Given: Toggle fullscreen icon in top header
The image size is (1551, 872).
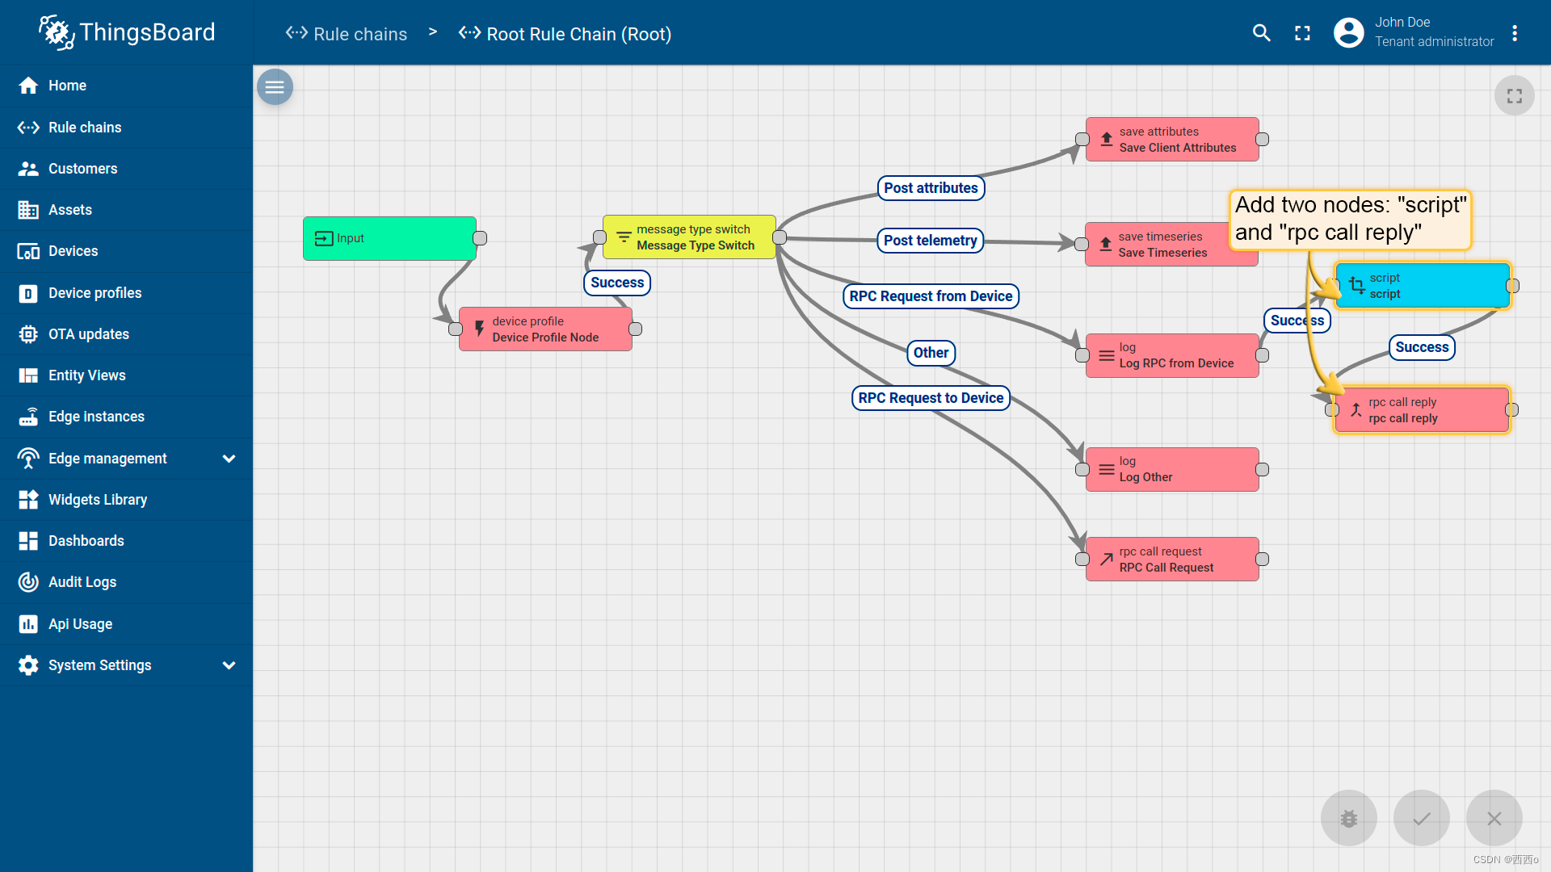Looking at the screenshot, I should click(x=1302, y=33).
